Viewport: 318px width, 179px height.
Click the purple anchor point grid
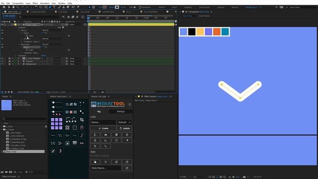(x=57, y=124)
